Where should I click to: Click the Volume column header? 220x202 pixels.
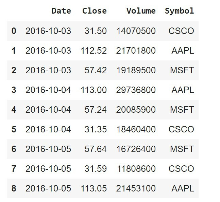[141, 11]
